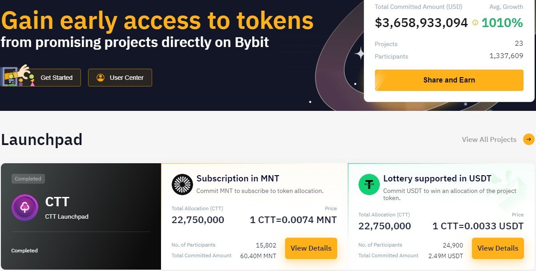Image resolution: width=536 pixels, height=271 pixels.
Task: Open the User Center
Action: click(x=120, y=78)
